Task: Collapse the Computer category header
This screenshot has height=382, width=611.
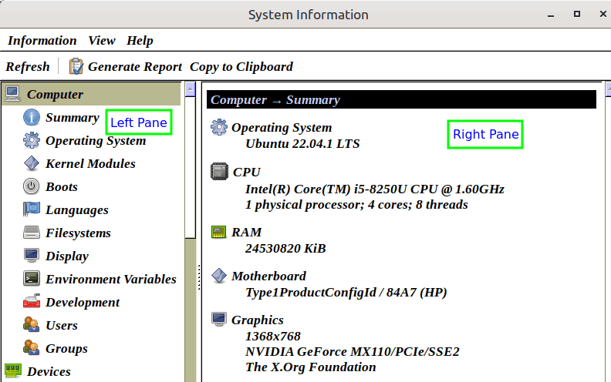Action: pyautogui.click(x=55, y=95)
